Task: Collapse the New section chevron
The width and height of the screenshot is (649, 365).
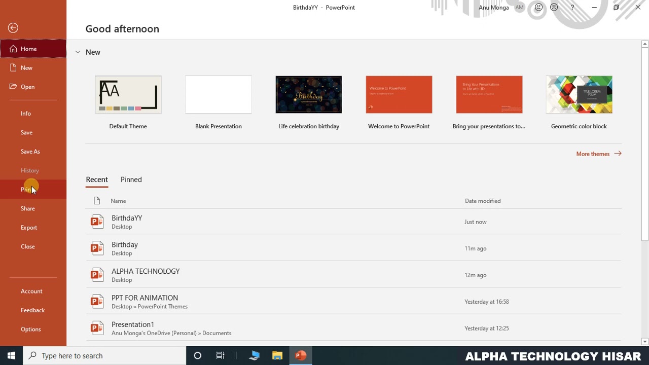Action: [x=78, y=52]
